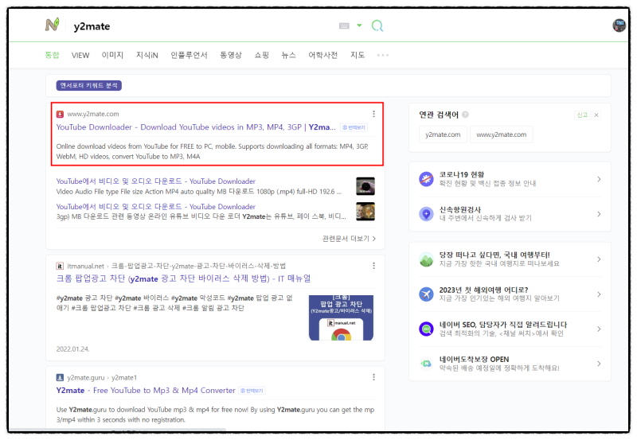Open the user profile avatar
This screenshot has width=637, height=440.
(619, 25)
